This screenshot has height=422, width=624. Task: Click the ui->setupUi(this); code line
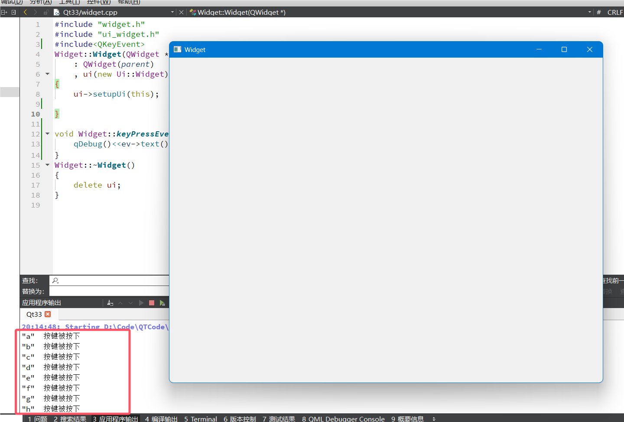(116, 94)
